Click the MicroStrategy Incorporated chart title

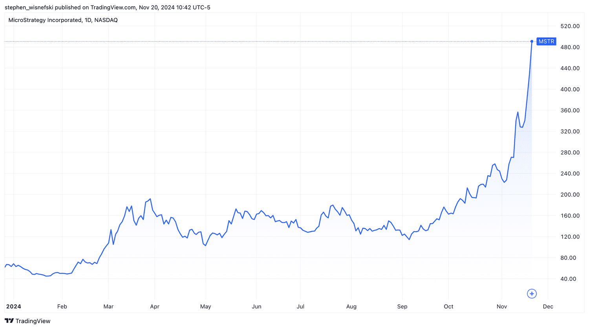point(63,20)
